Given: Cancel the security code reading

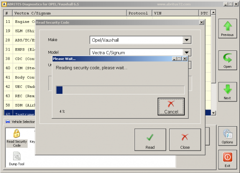Looking at the screenshot, I should pos(171,107).
